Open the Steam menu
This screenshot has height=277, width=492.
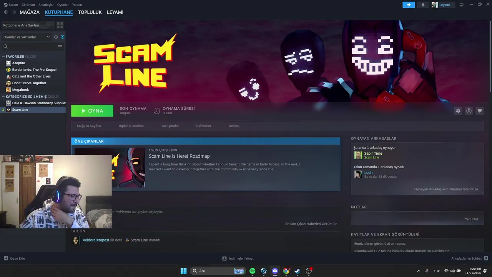click(11, 5)
